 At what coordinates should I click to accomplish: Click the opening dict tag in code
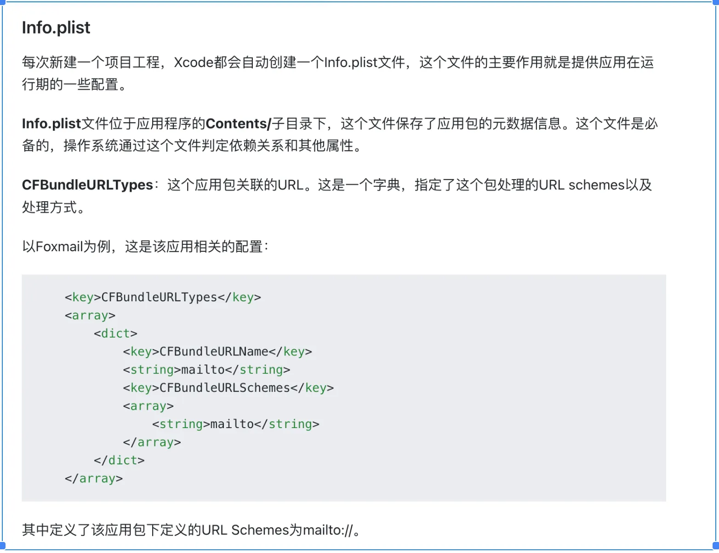(115, 333)
